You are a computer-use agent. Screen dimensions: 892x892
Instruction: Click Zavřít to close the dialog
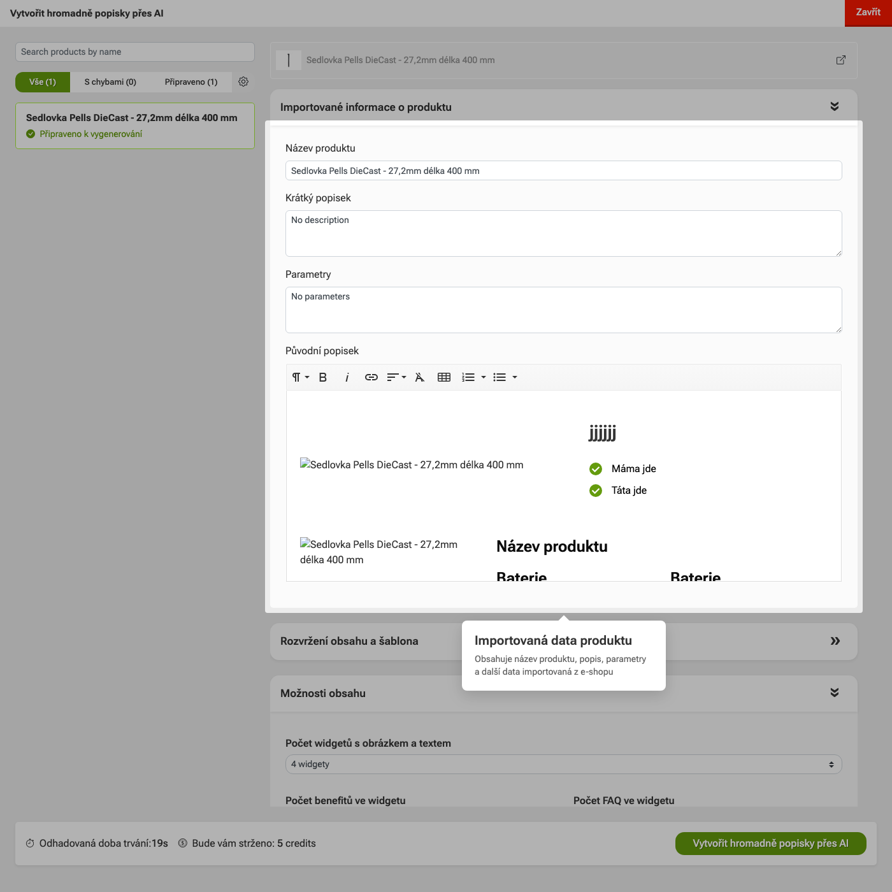[x=868, y=13]
